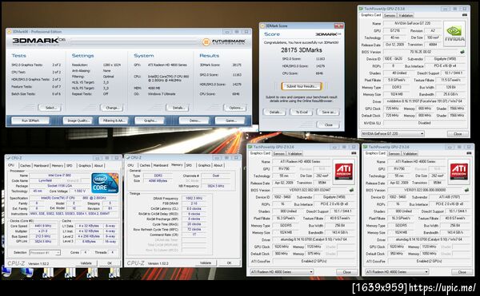Open the About tab in the CPU-Z processor window

[98, 165]
